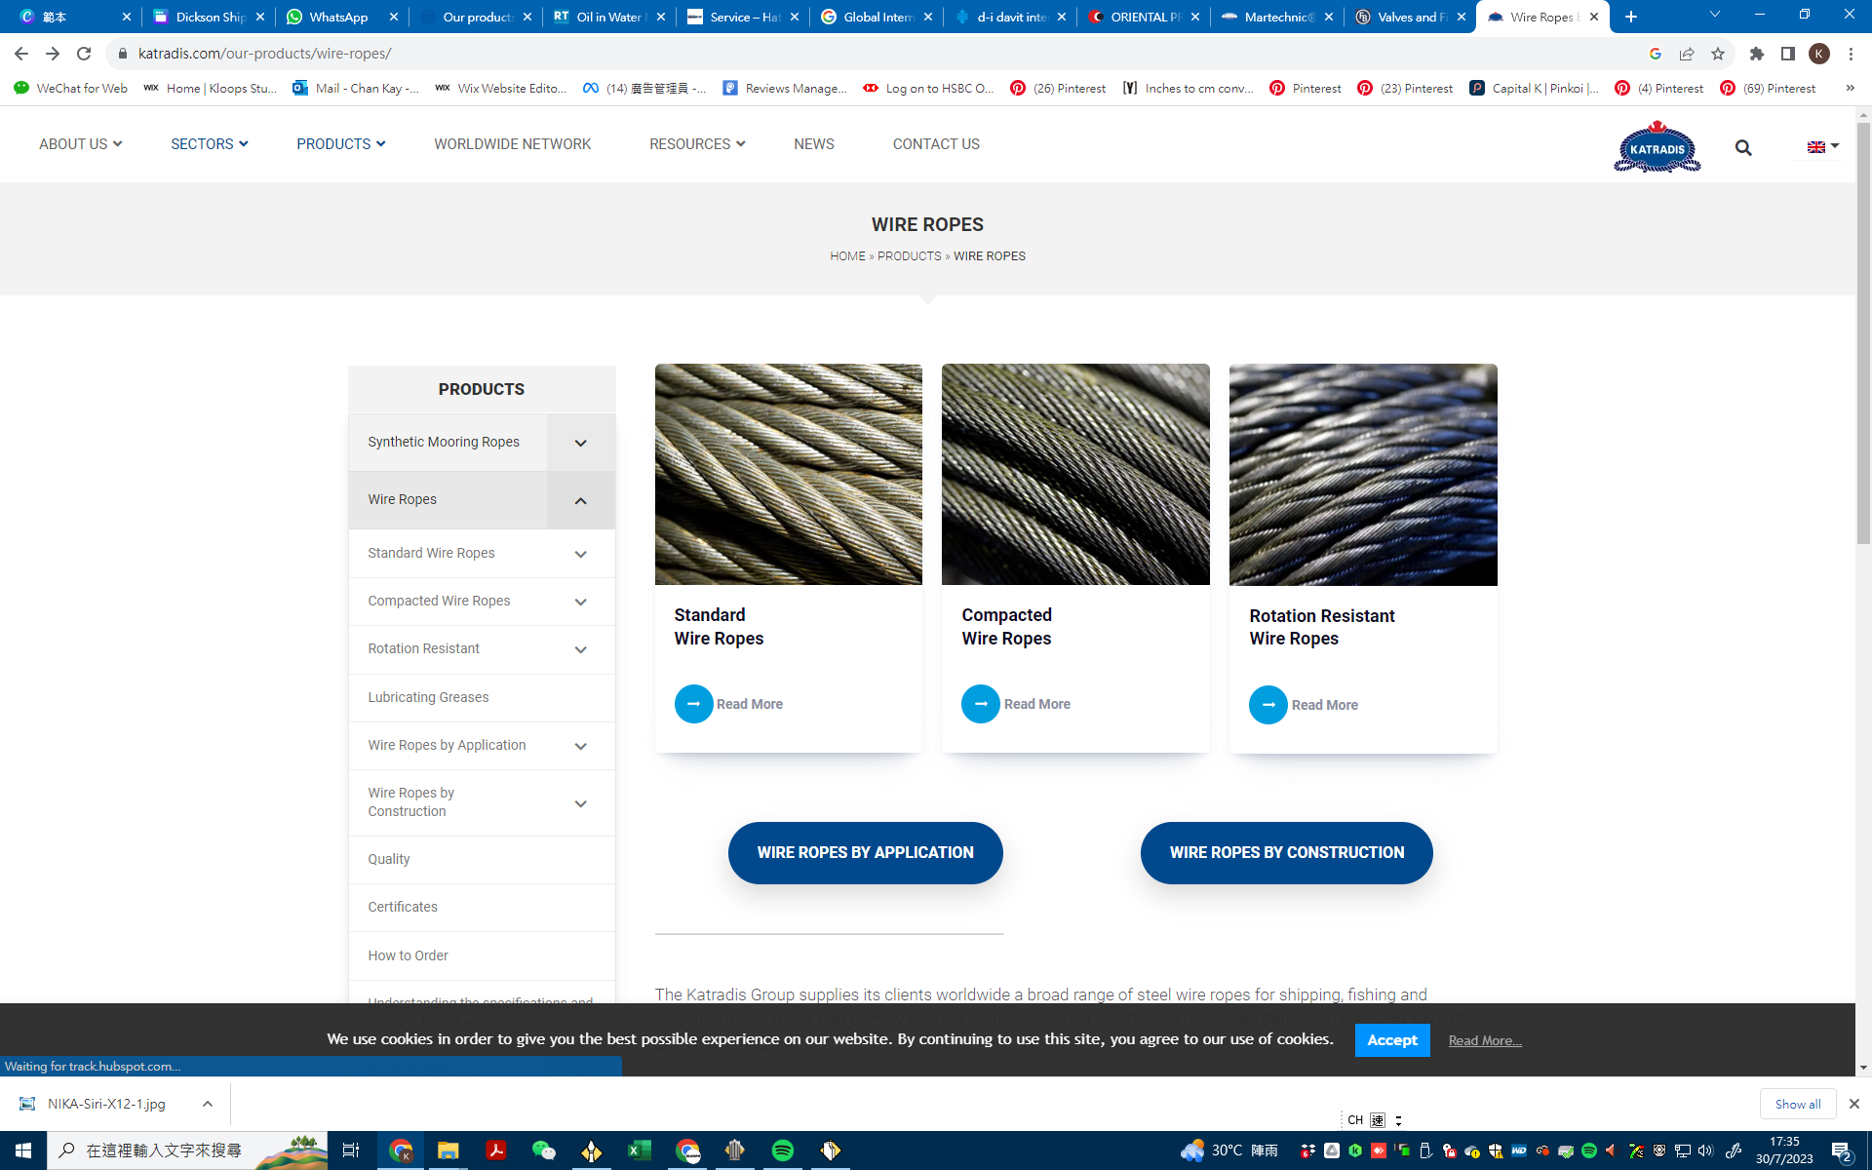The width and height of the screenshot is (1872, 1170).
Task: Click the Standard Wire Ropes arrow icon
Action: (x=693, y=704)
